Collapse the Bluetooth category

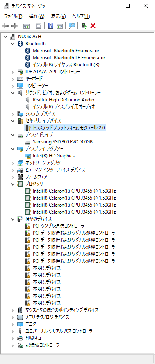pos(13,44)
